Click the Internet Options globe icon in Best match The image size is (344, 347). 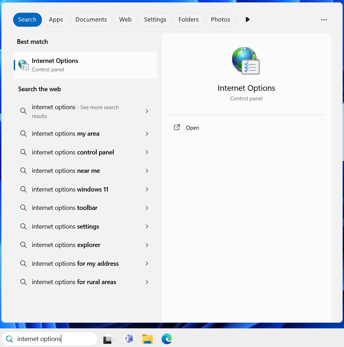(23, 65)
